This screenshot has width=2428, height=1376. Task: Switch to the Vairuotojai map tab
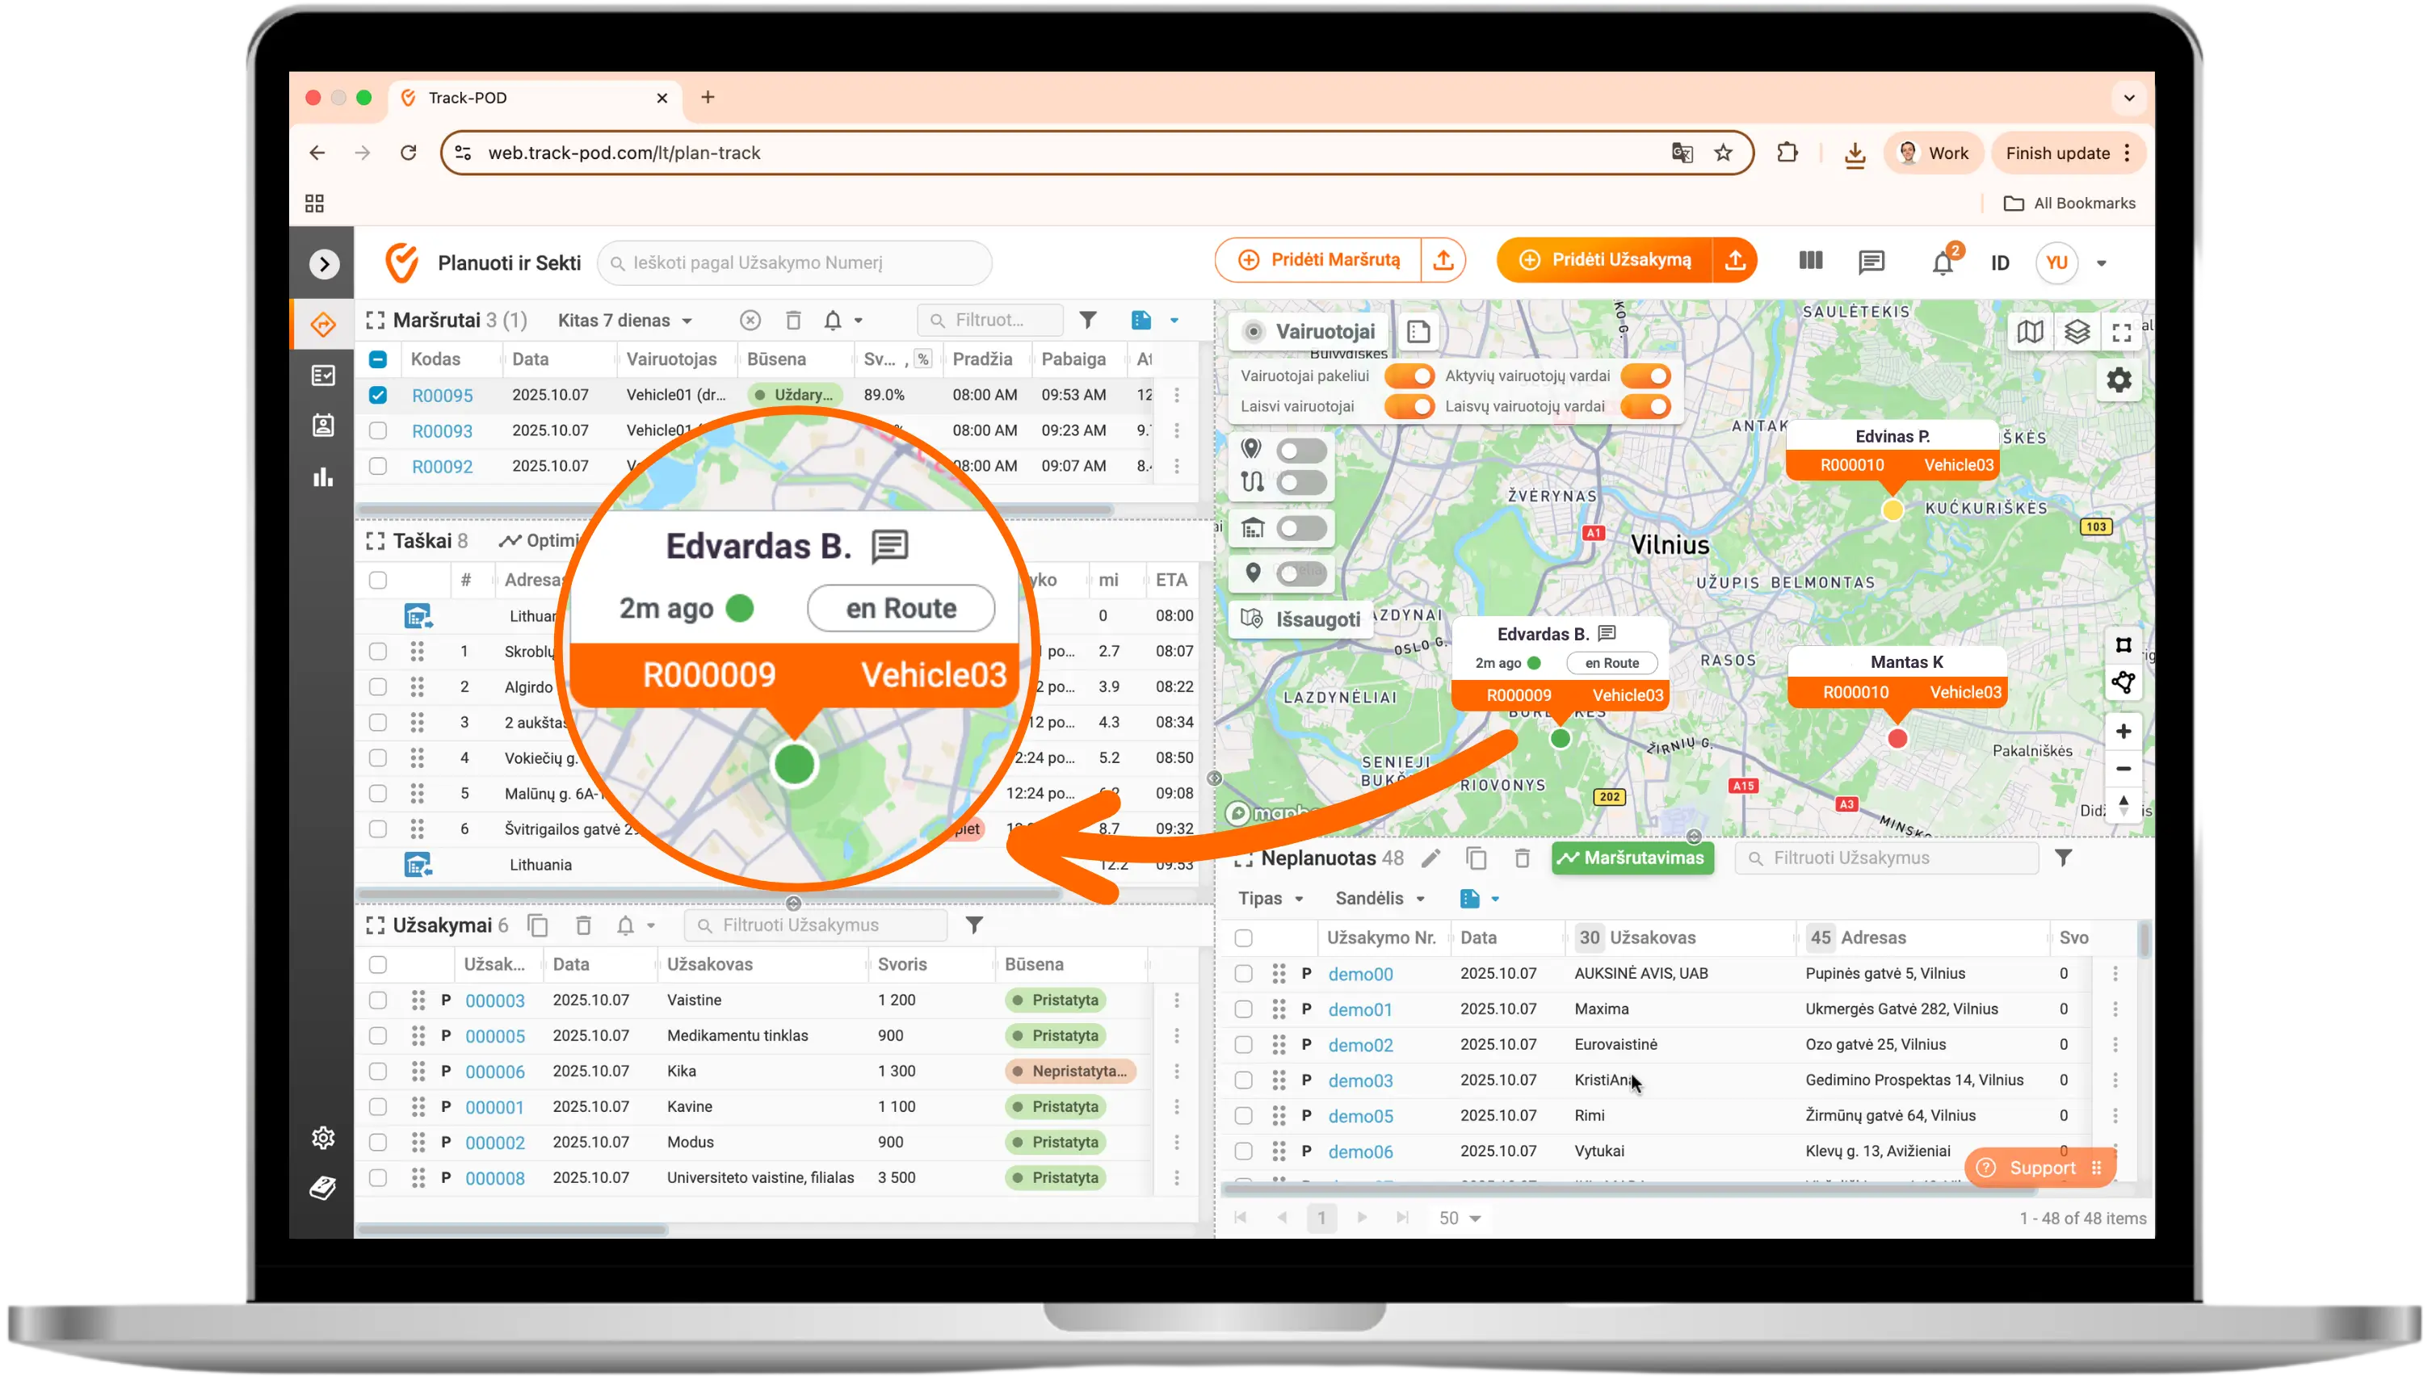[x=1310, y=332]
